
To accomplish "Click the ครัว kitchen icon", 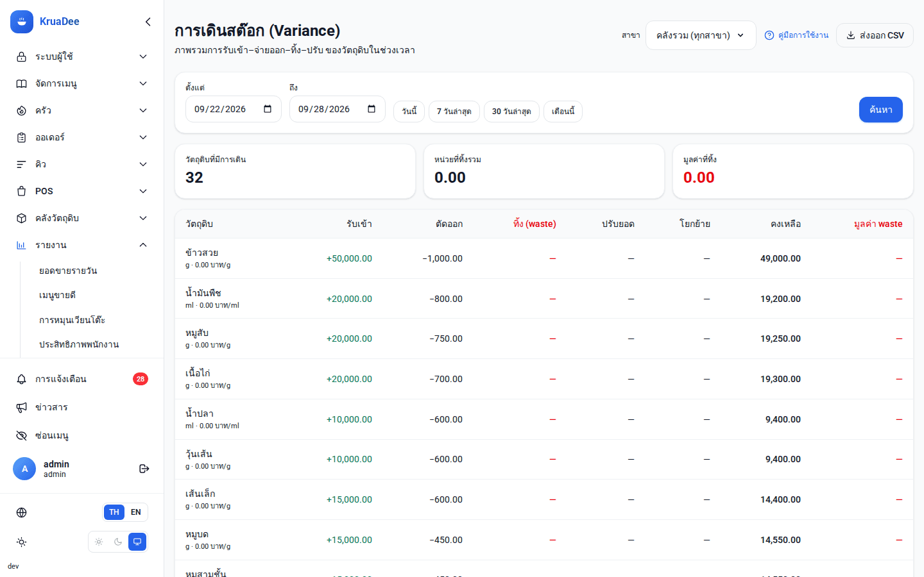I will coord(21,110).
